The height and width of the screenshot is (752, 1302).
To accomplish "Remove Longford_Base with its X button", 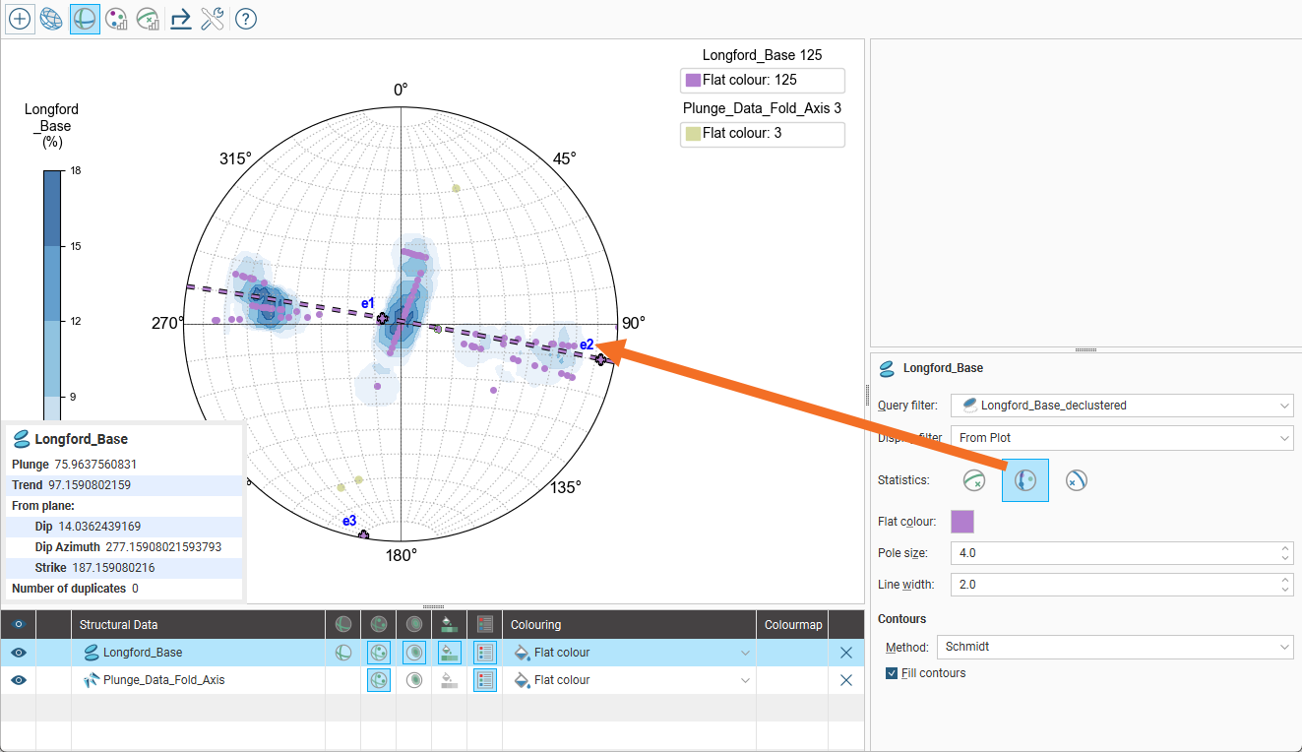I will click(x=846, y=653).
